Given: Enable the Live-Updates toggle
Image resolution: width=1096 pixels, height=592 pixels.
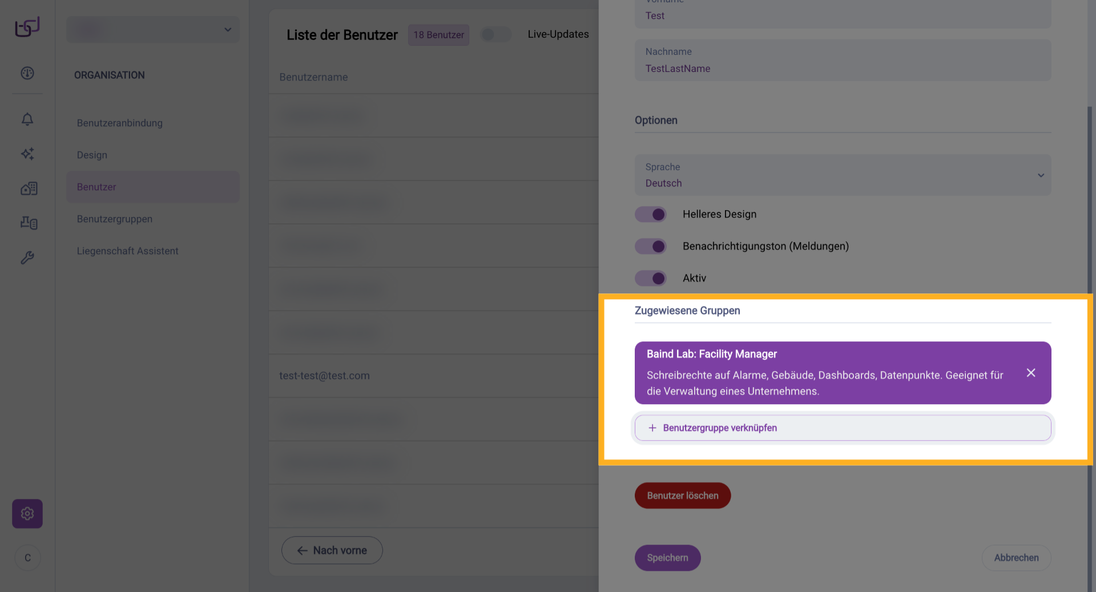Looking at the screenshot, I should 495,35.
